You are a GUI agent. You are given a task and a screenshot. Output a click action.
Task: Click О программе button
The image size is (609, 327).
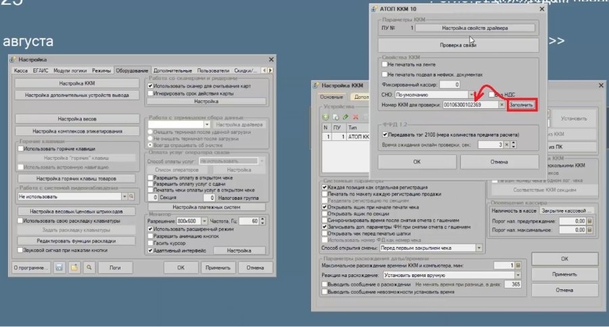(31, 267)
